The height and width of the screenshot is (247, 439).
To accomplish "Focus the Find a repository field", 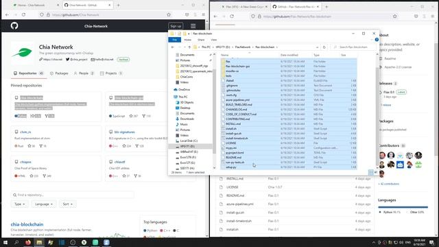I will [x=73, y=195].
